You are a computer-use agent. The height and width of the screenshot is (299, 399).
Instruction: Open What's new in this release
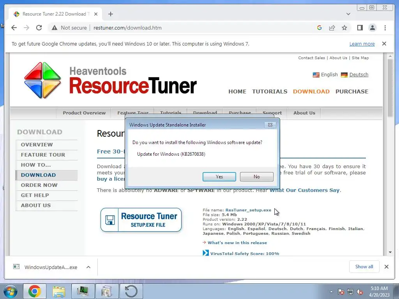tap(237, 243)
